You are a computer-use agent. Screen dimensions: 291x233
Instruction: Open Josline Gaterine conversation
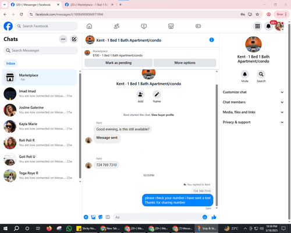coord(39,110)
